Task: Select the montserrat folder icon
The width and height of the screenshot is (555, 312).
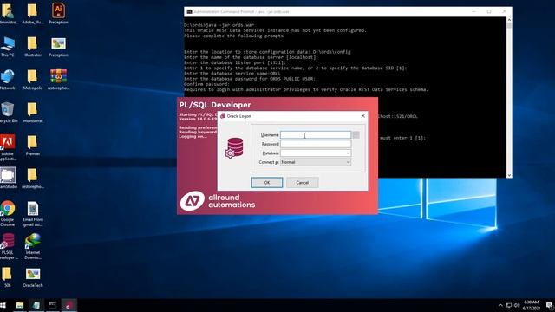Action: 33,113
